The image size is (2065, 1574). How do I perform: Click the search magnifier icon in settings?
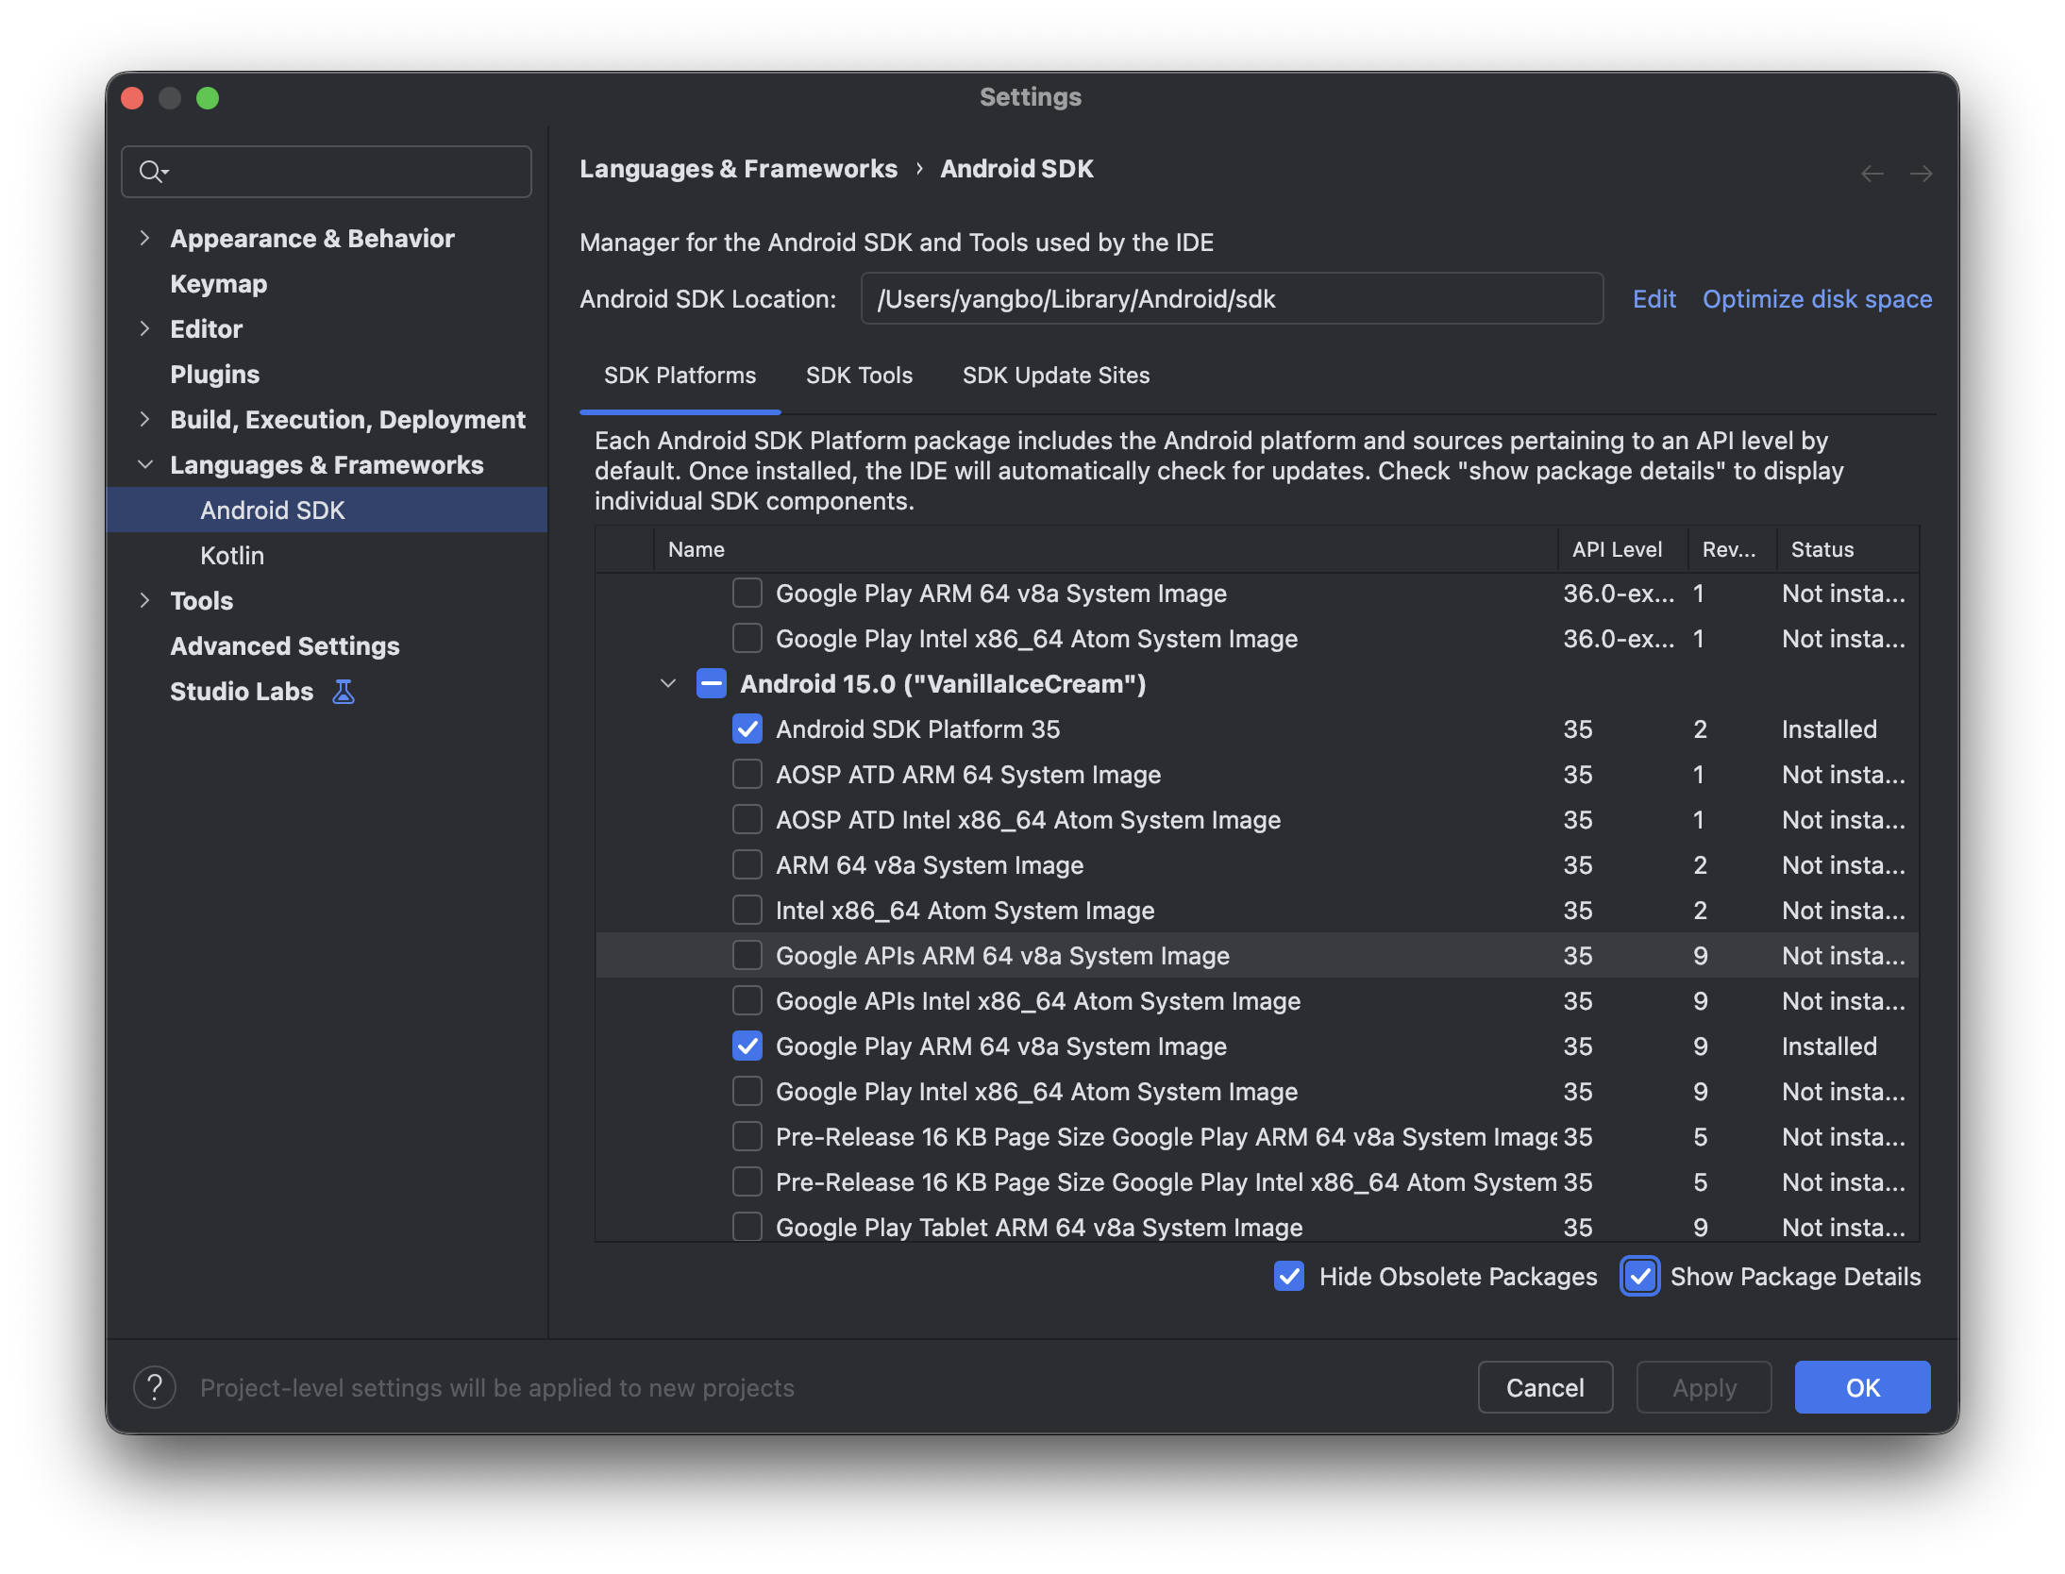click(151, 172)
